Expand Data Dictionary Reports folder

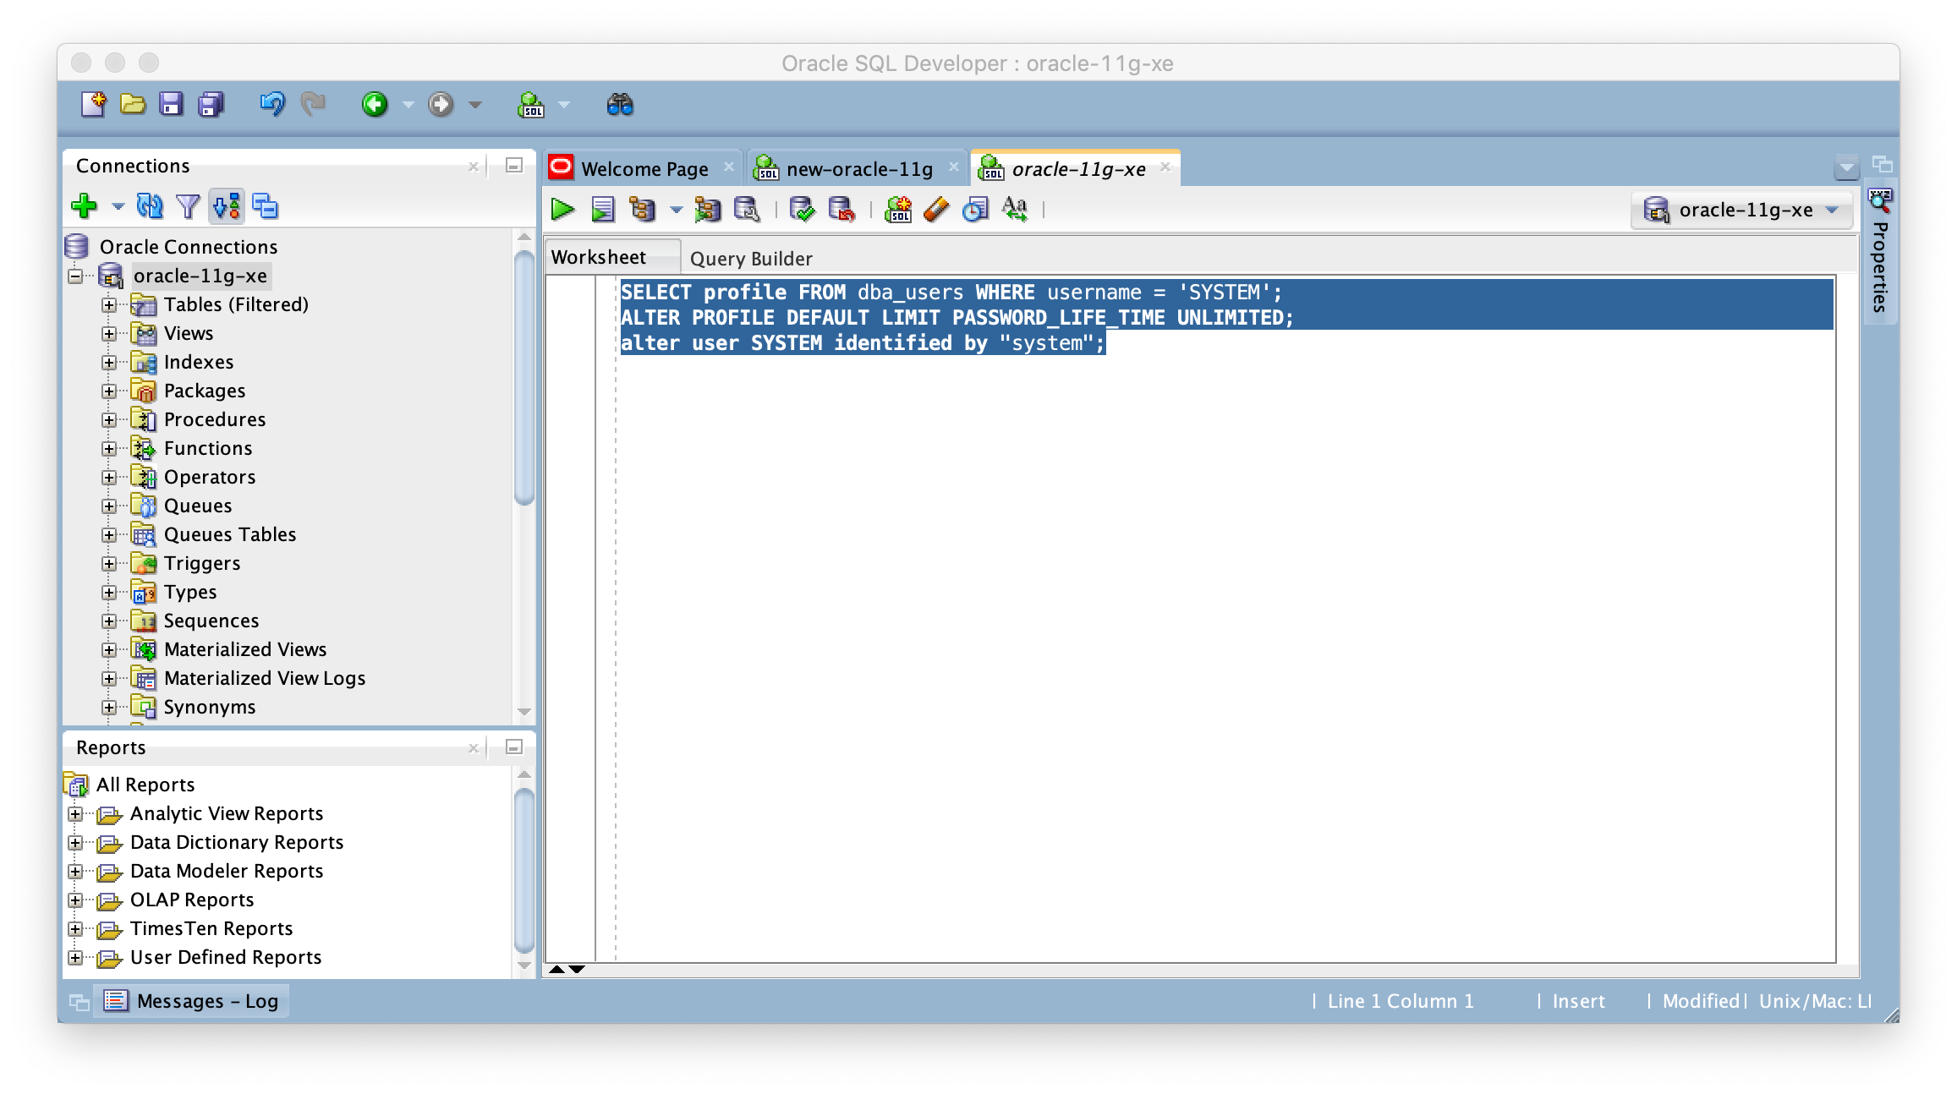[75, 842]
